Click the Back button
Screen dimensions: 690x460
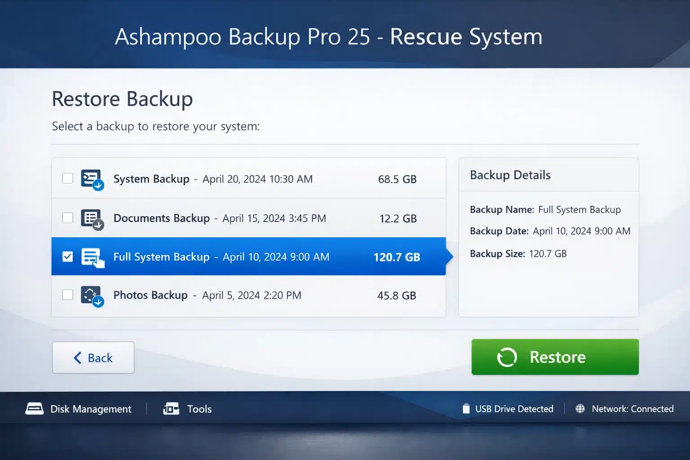point(93,358)
